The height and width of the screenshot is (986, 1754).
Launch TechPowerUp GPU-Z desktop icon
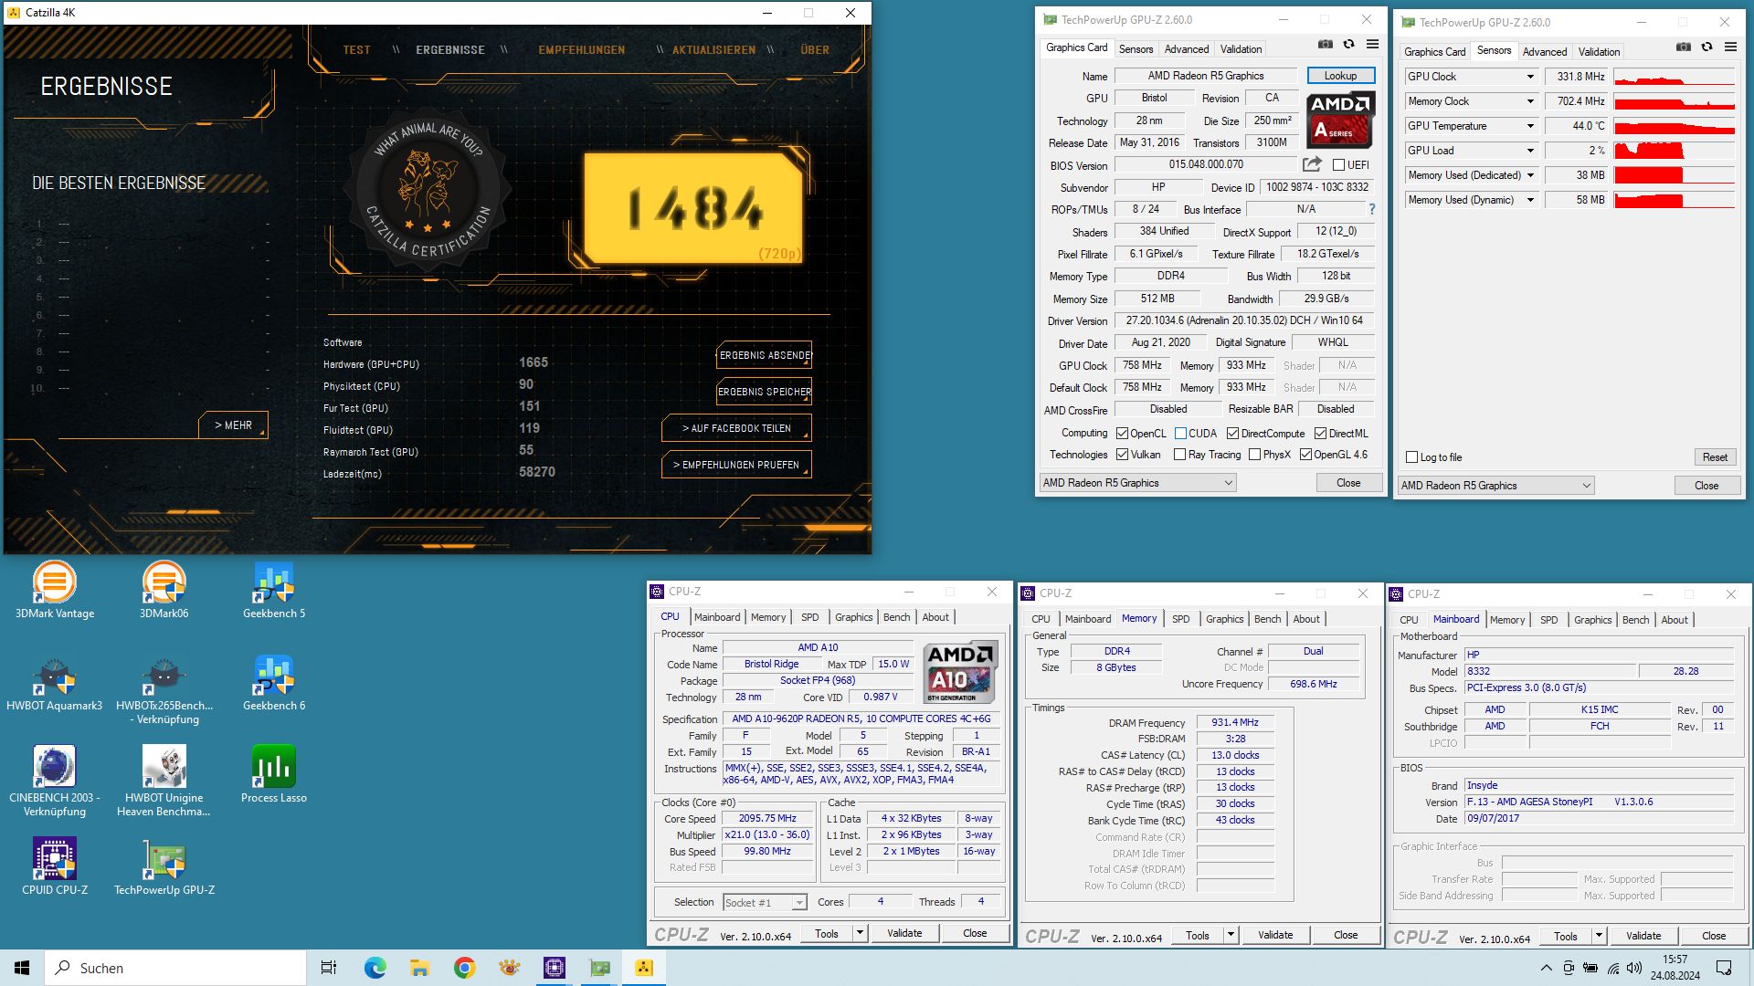pyautogui.click(x=164, y=866)
